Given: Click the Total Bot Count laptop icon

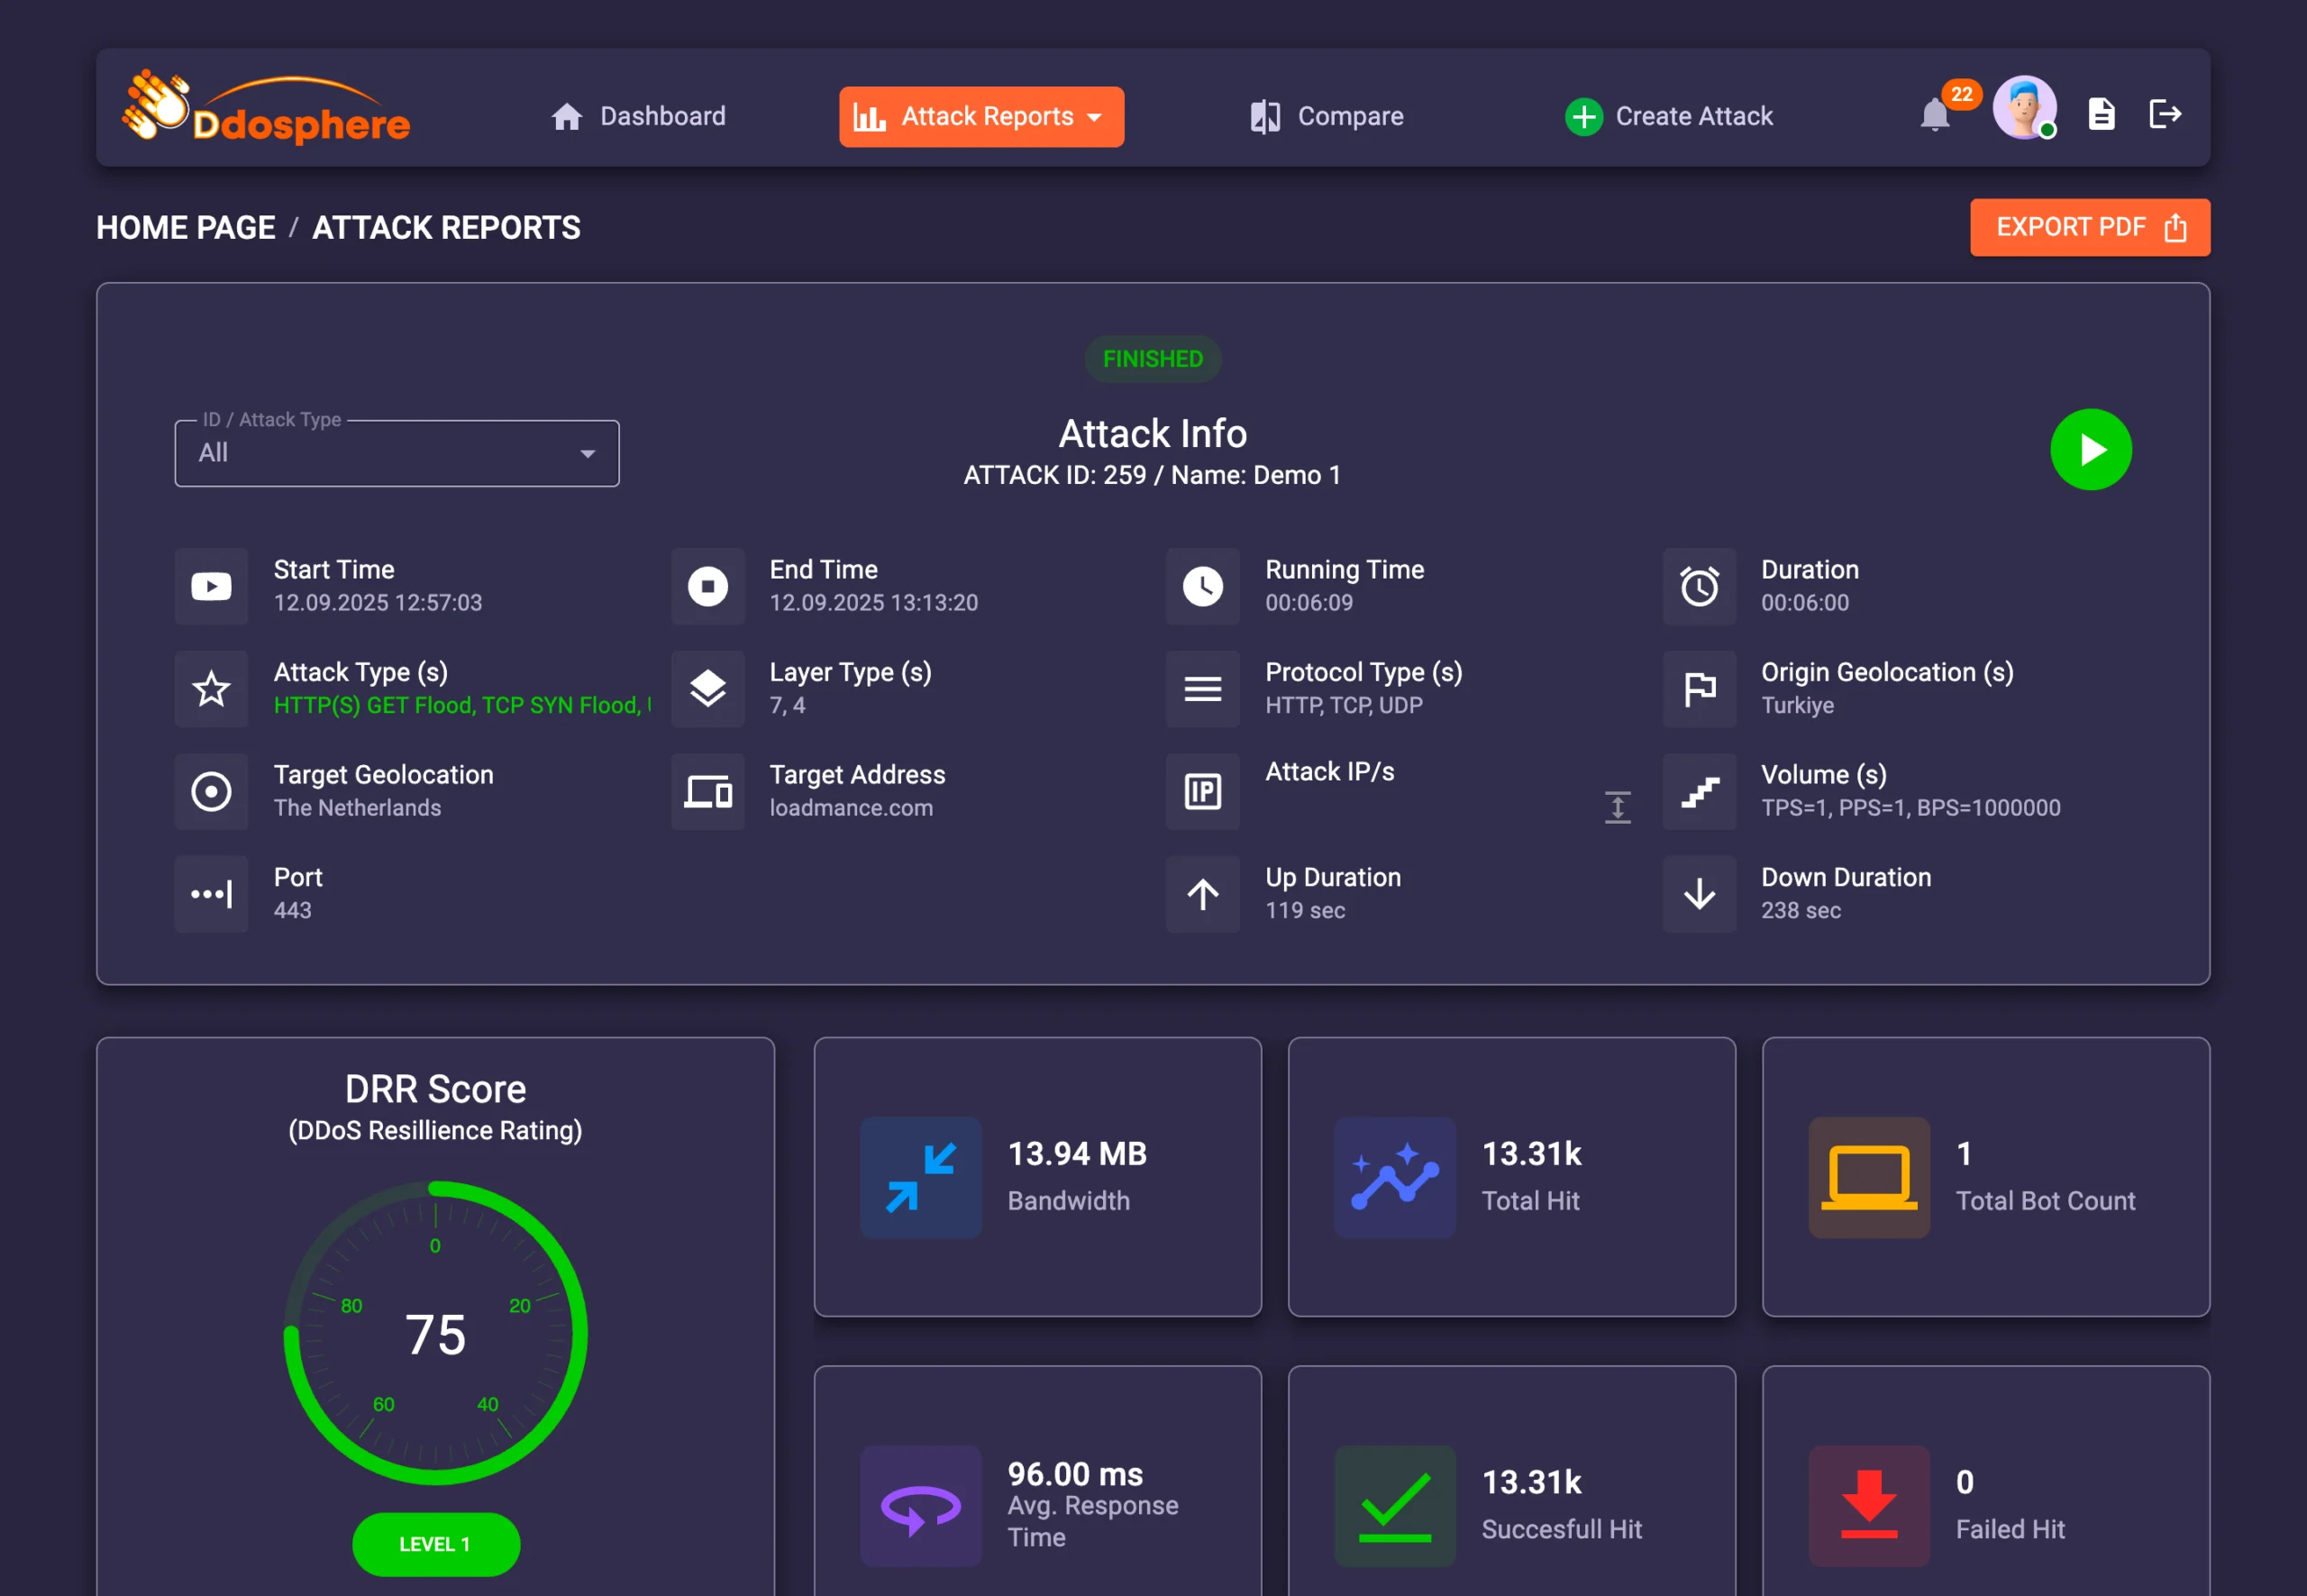Looking at the screenshot, I should [1868, 1177].
